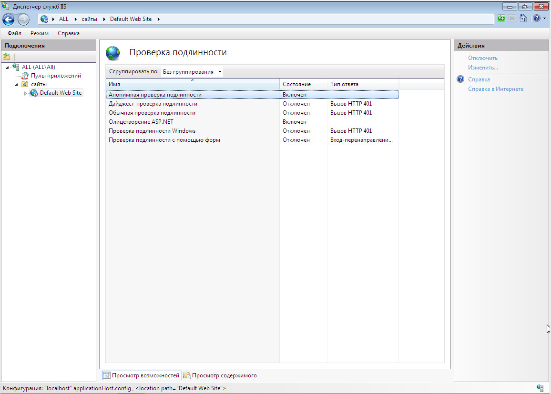Switch to Просмотр возможностей view

(142, 375)
